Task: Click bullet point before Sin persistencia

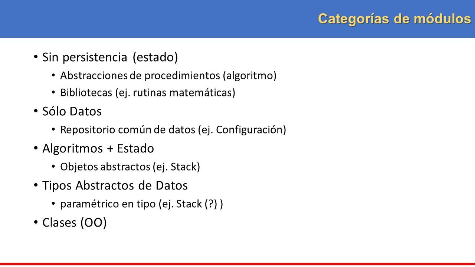Action: [x=36, y=57]
